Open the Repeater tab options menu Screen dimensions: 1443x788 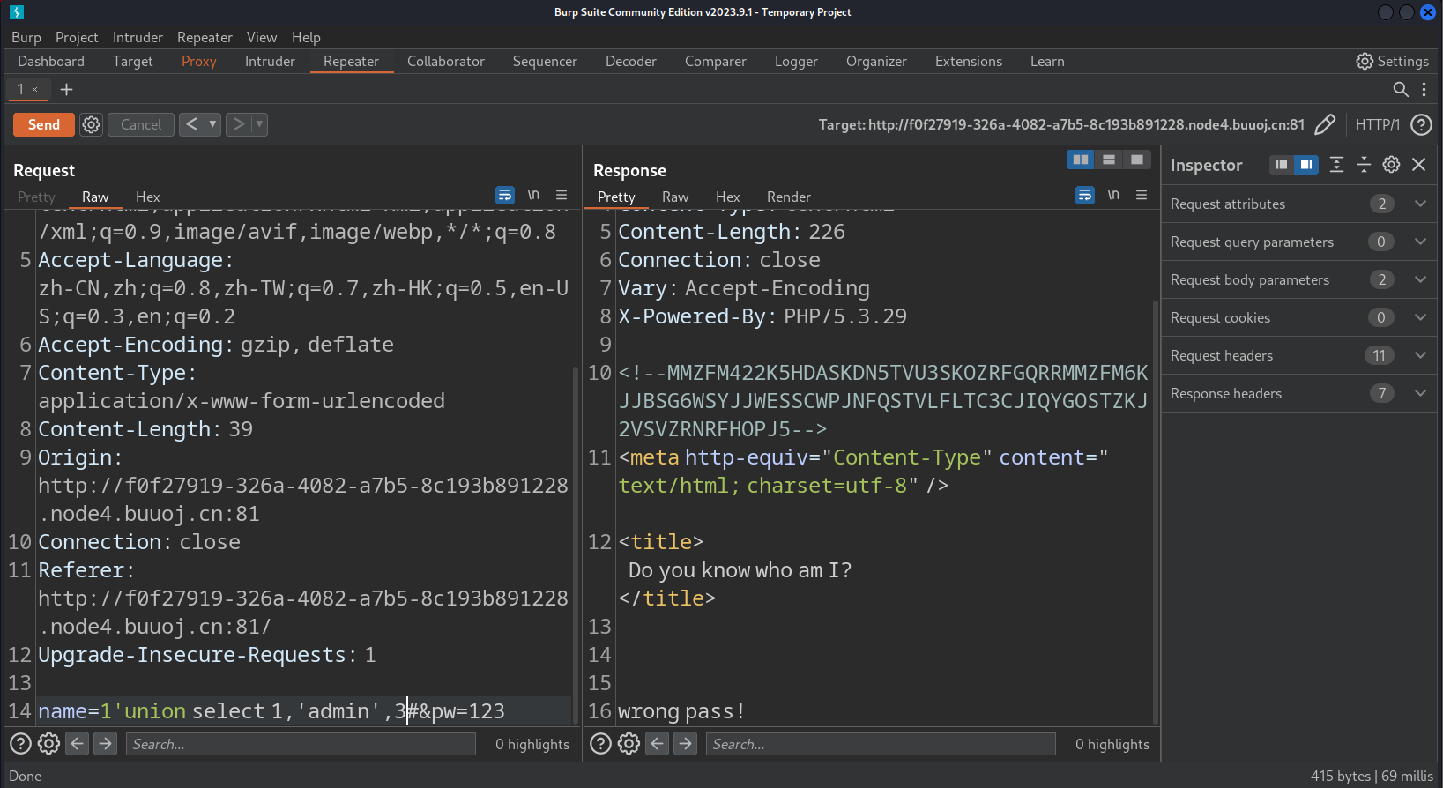[x=1424, y=89]
